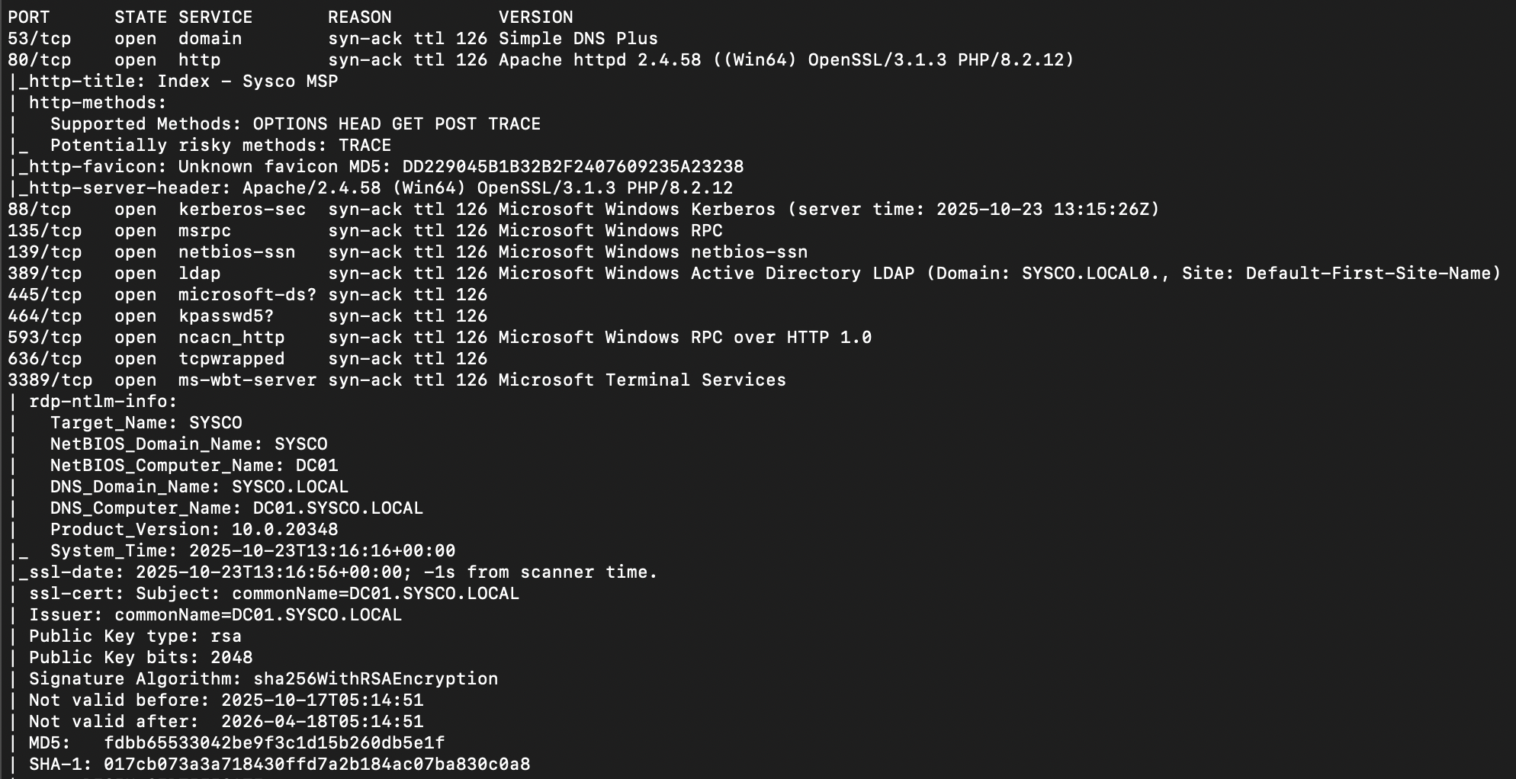This screenshot has width=1516, height=779.
Task: Click the kerberos-sec service name
Action: [x=242, y=209]
